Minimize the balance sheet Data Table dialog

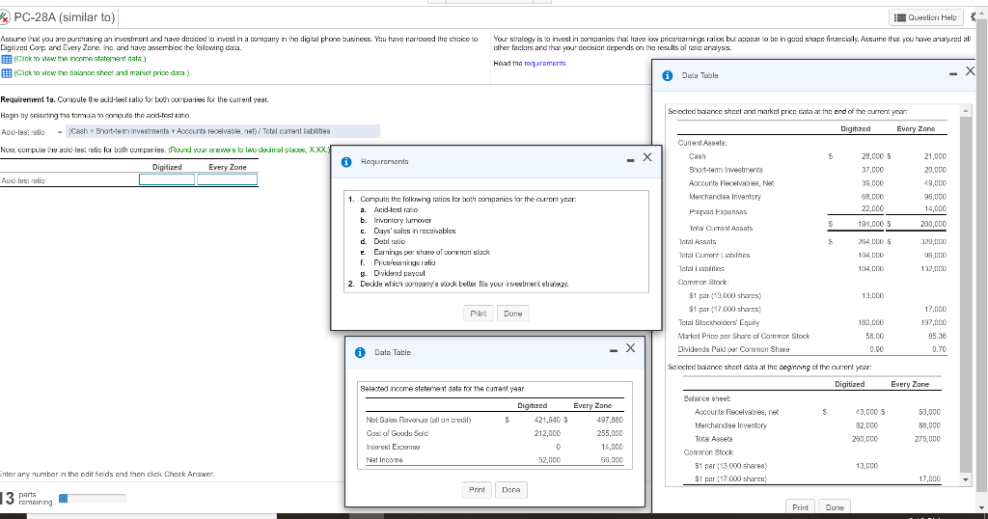[x=954, y=74]
